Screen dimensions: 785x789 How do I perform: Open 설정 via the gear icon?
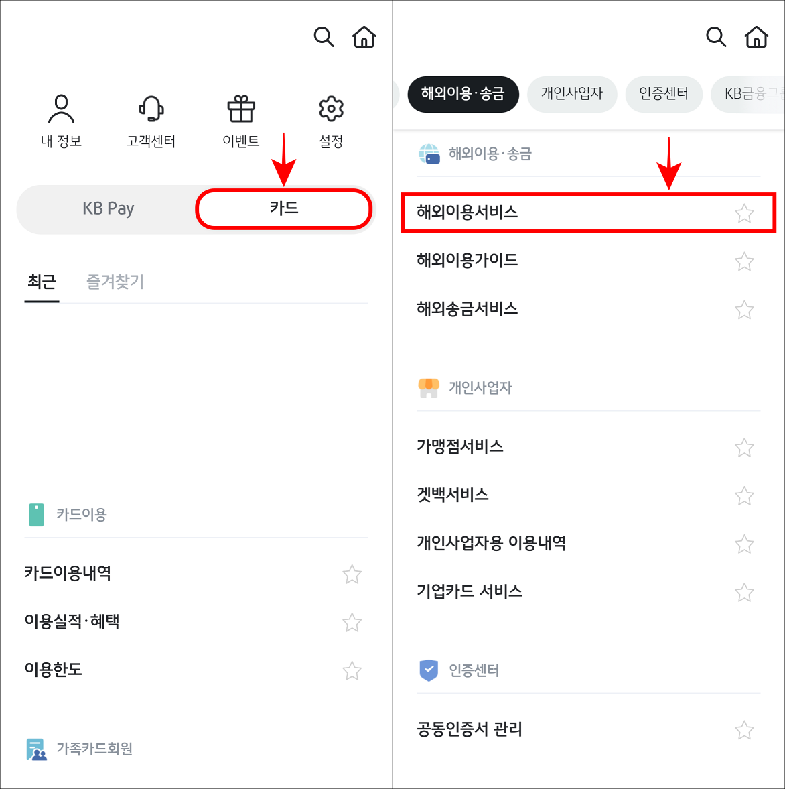click(x=330, y=106)
